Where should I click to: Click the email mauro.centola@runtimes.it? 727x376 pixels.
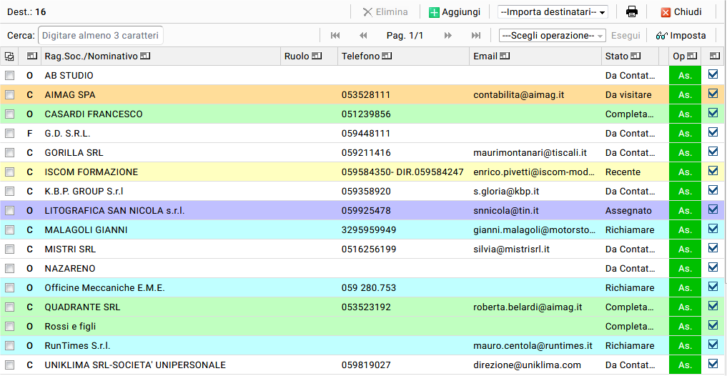click(x=533, y=346)
